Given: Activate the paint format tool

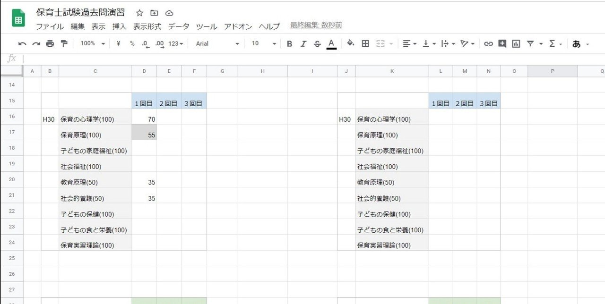Looking at the screenshot, I should [x=64, y=43].
